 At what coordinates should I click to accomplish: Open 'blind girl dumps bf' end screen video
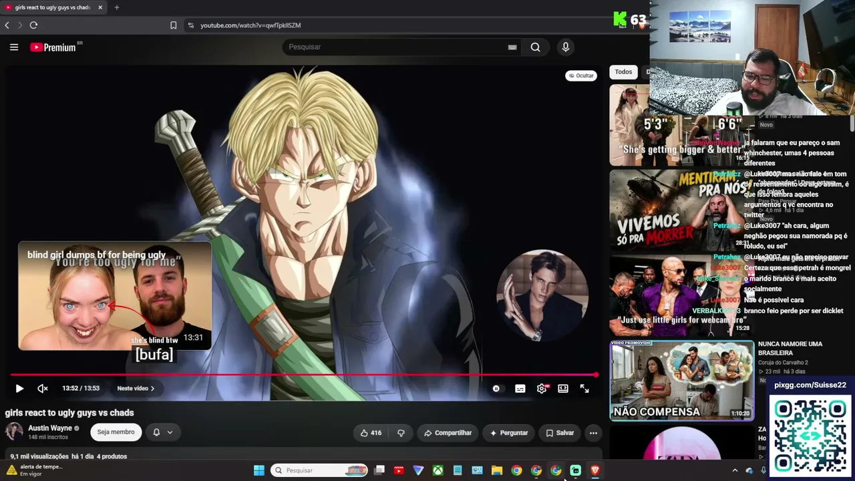coord(115,296)
